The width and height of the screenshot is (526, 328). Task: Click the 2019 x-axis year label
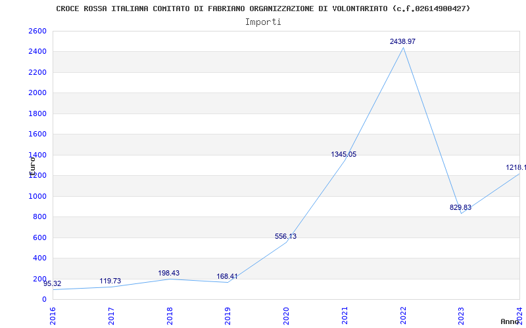click(228, 316)
